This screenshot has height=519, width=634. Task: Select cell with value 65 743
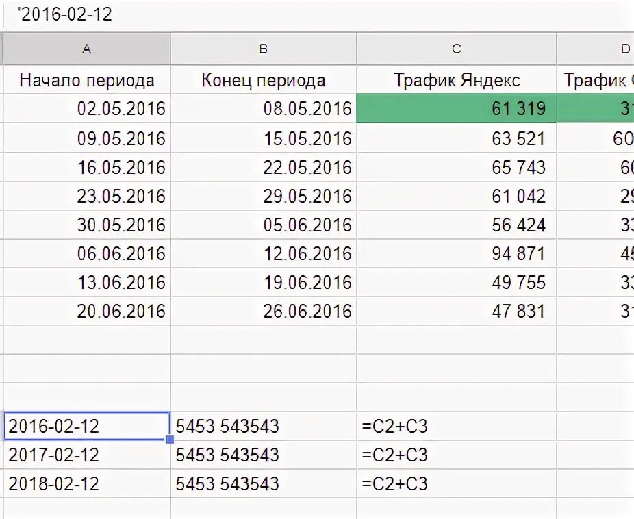(x=457, y=167)
